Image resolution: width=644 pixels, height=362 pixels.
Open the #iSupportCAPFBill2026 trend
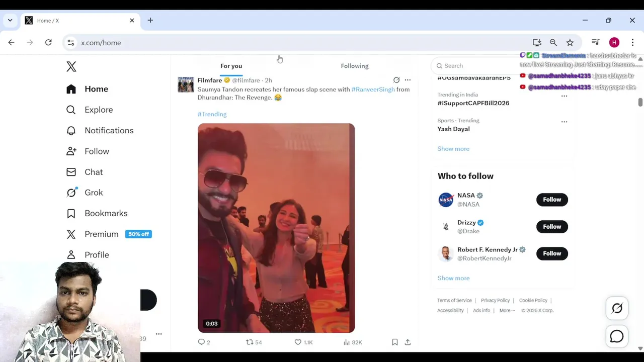pyautogui.click(x=473, y=103)
